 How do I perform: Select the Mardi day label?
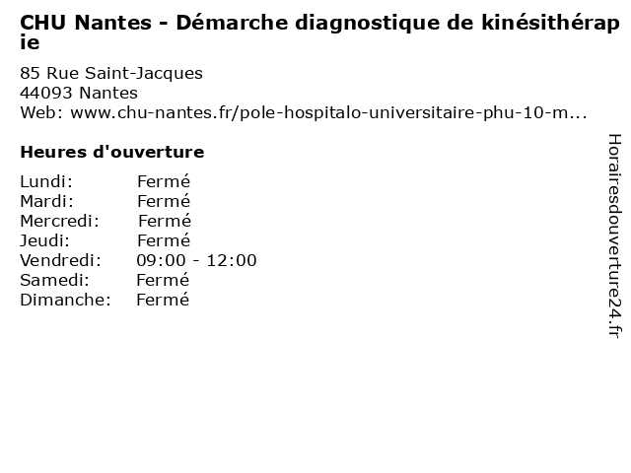point(47,201)
